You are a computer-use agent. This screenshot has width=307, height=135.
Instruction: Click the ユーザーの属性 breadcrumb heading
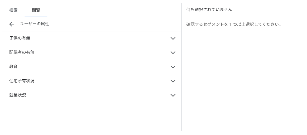(35, 24)
